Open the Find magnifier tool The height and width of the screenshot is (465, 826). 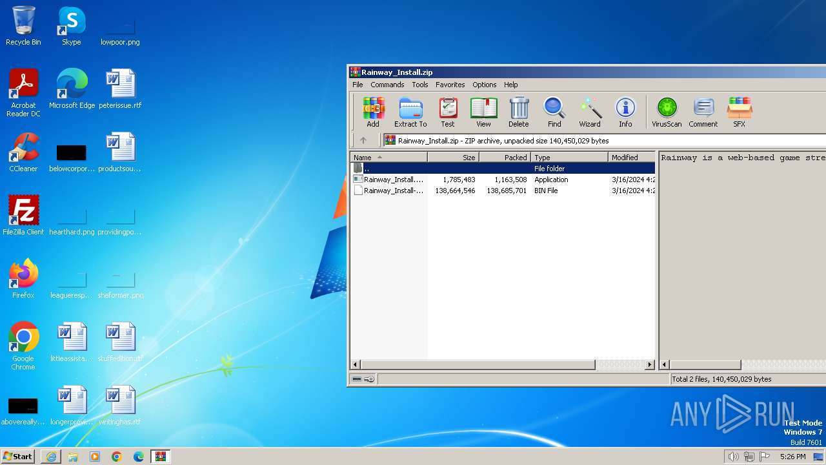coord(554,112)
